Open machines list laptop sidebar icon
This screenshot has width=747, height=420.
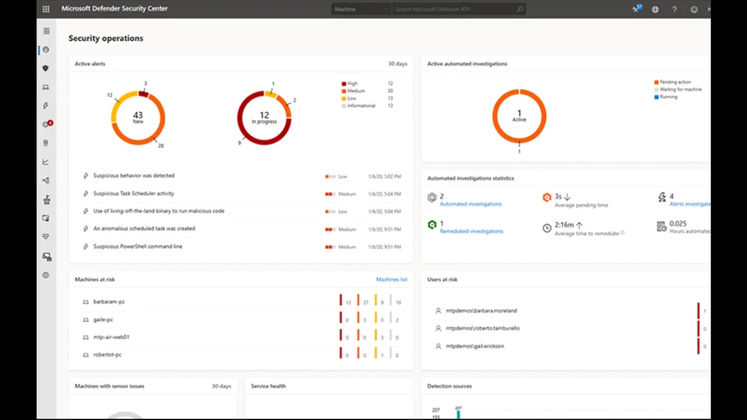click(46, 87)
